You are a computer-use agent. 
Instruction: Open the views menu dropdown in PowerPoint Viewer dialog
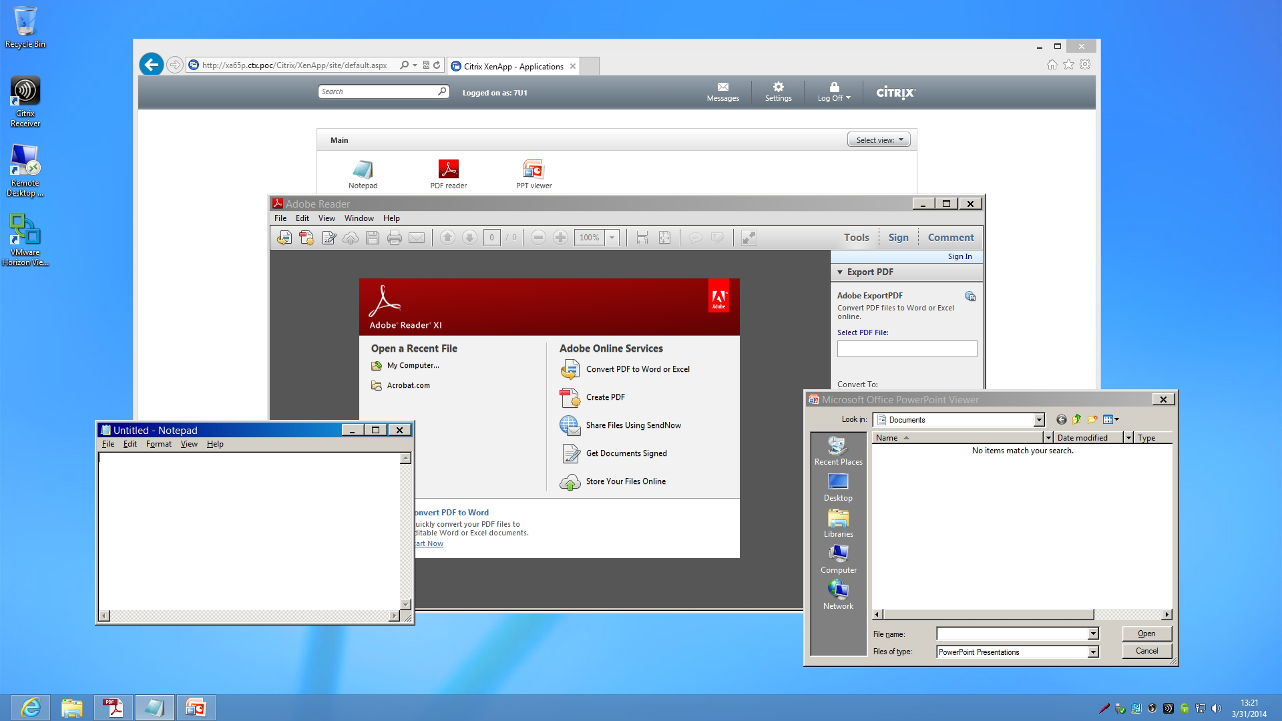click(1111, 420)
